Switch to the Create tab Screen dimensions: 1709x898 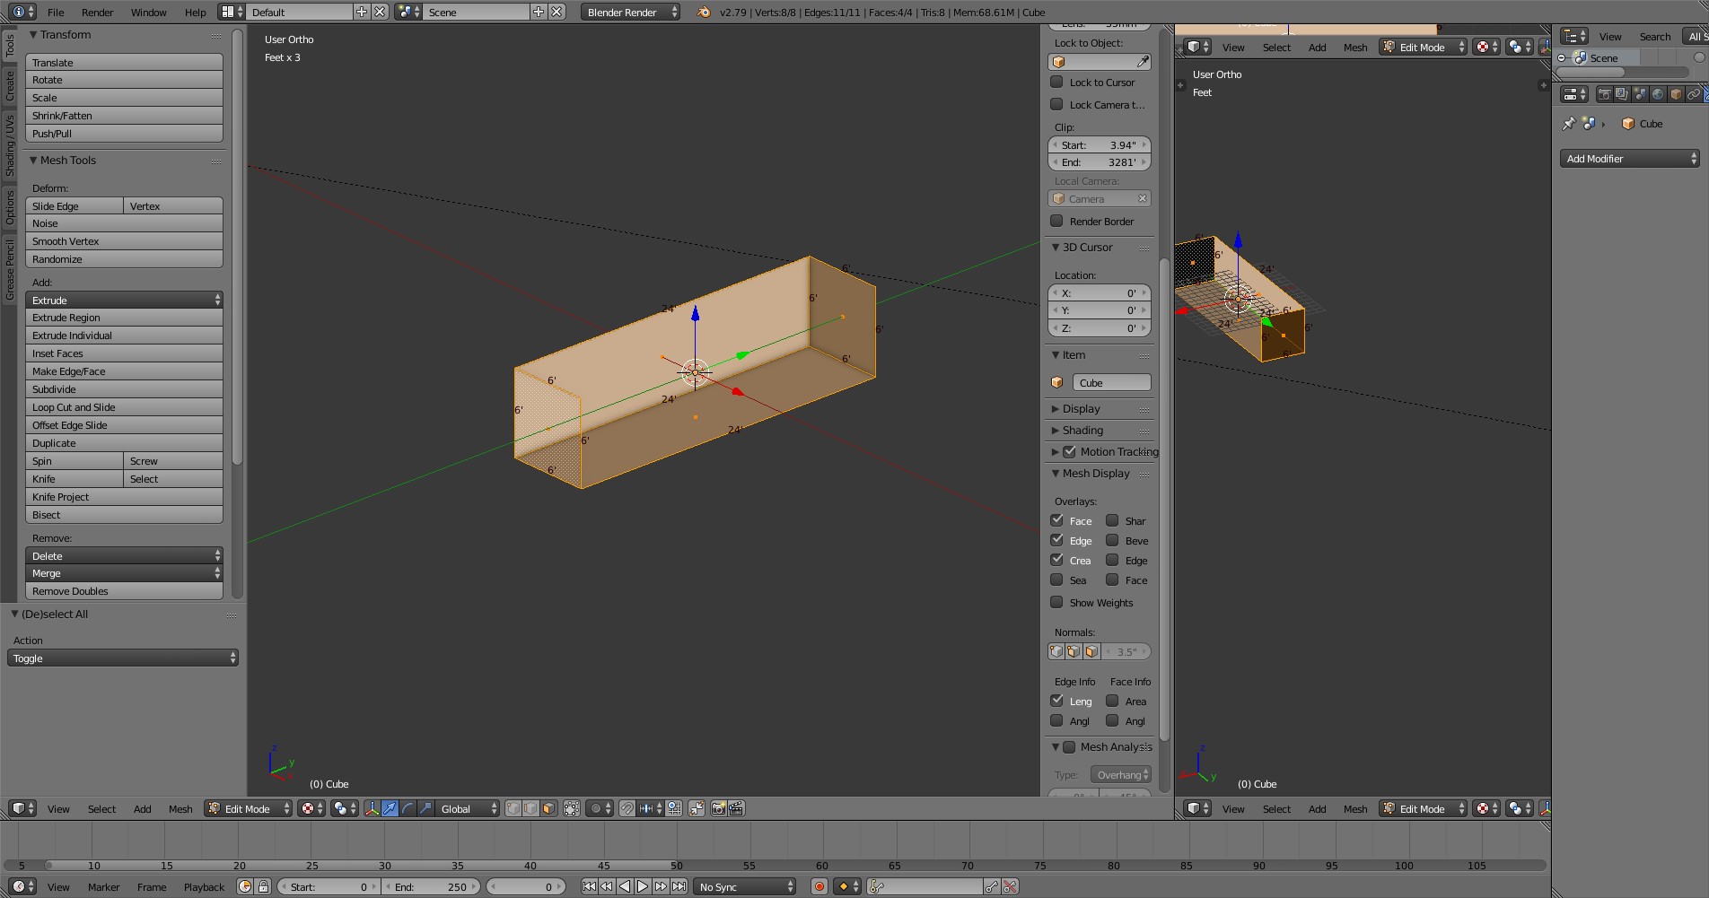point(10,85)
